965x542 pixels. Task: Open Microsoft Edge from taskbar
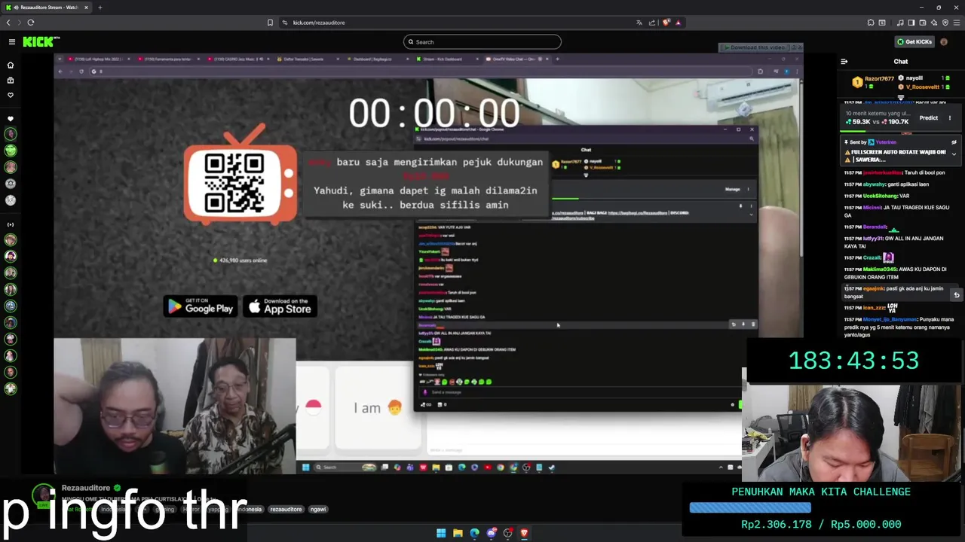474,533
